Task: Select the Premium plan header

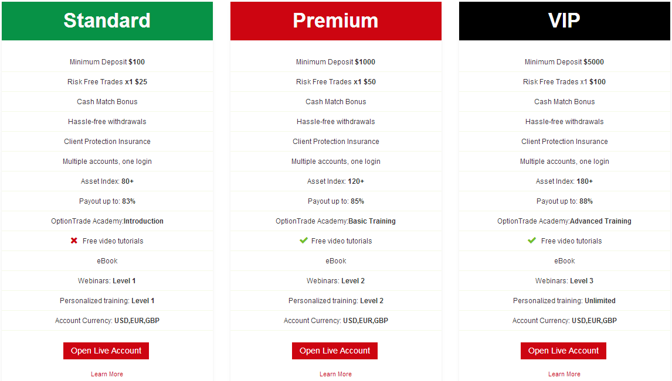Action: [335, 20]
